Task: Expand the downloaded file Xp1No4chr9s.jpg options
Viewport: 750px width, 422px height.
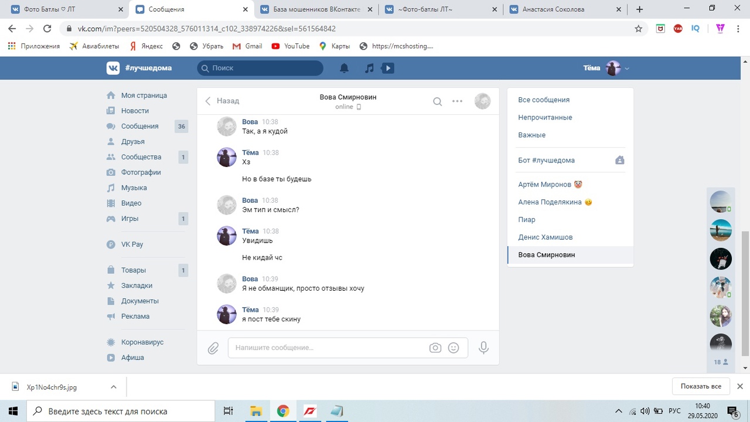Action: (114, 387)
